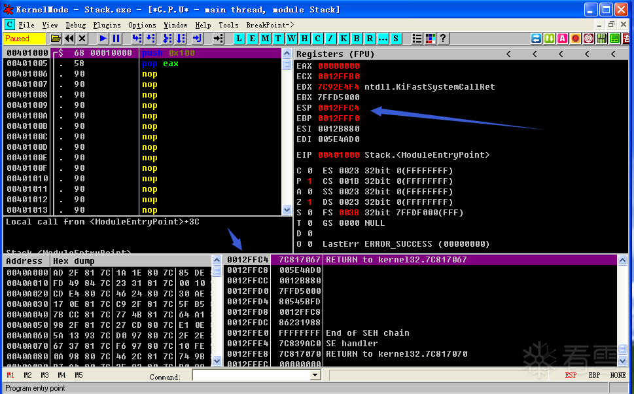Open the file with the folder icon
Screen dimensions: 634x394
coord(56,39)
